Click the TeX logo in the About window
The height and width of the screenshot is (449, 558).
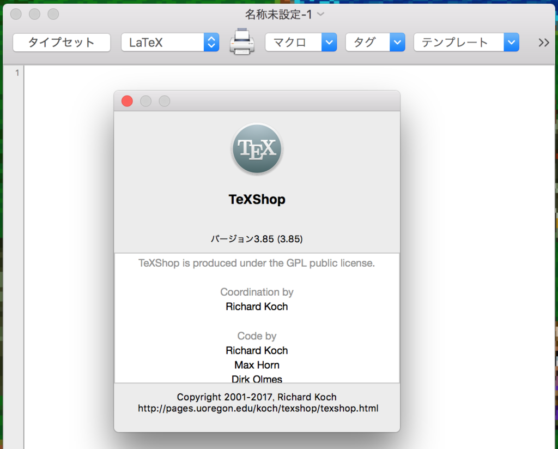tap(257, 148)
